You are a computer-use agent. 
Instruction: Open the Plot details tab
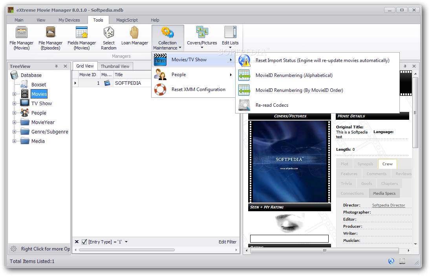(x=344, y=164)
